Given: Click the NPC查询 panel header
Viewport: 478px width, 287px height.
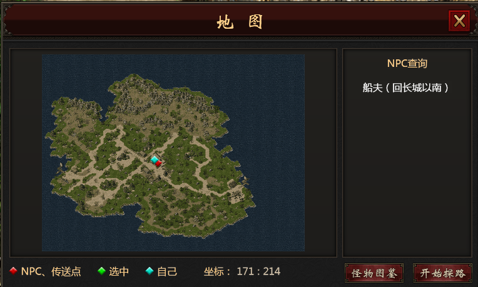Looking at the screenshot, I should 407,63.
